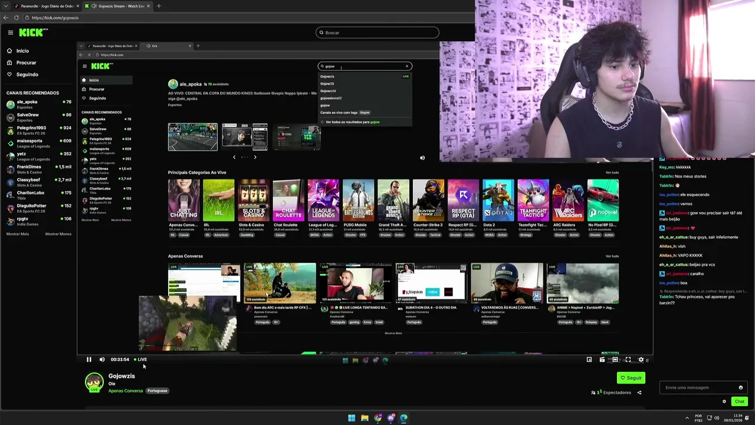Click the green Kick logo

click(31, 32)
